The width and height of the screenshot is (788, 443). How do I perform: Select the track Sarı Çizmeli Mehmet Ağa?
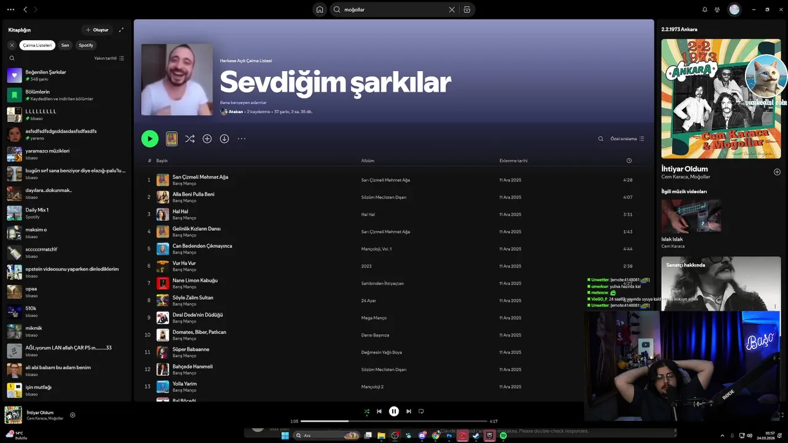(x=200, y=177)
